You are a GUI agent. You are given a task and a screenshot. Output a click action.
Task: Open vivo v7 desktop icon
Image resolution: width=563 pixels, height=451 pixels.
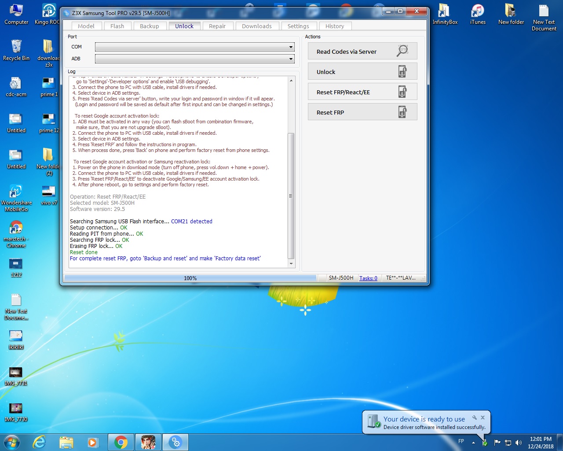pos(48,195)
